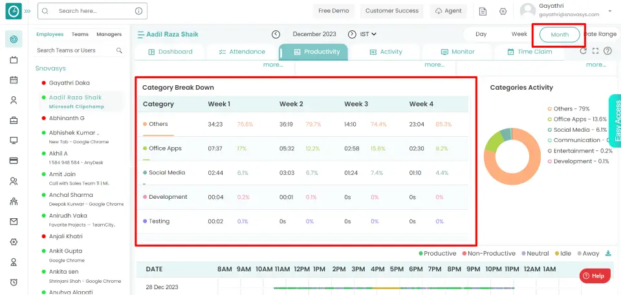The width and height of the screenshot is (621, 295).
Task: Open the Easy Access side panel
Action: [615, 121]
